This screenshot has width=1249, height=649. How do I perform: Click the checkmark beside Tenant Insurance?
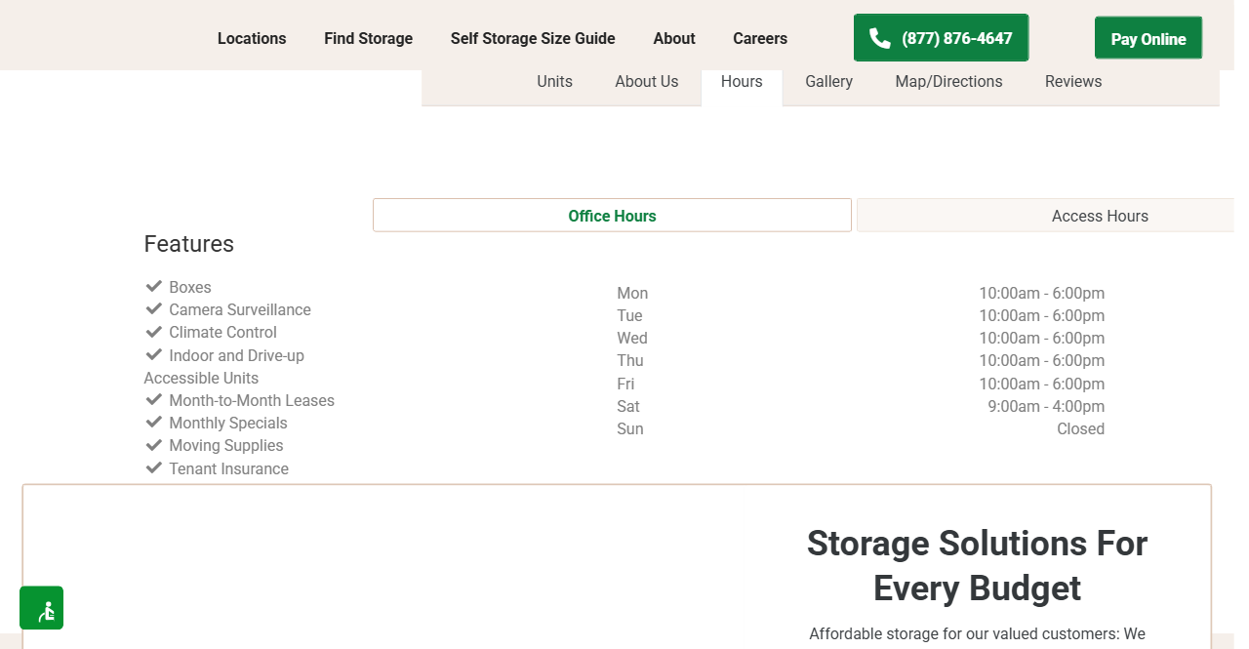(153, 467)
